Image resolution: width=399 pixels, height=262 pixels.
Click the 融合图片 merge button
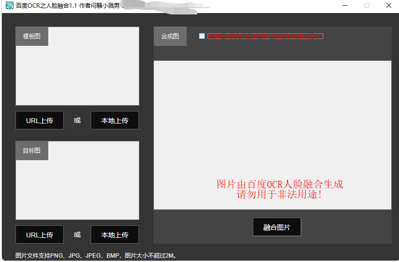coord(277,227)
